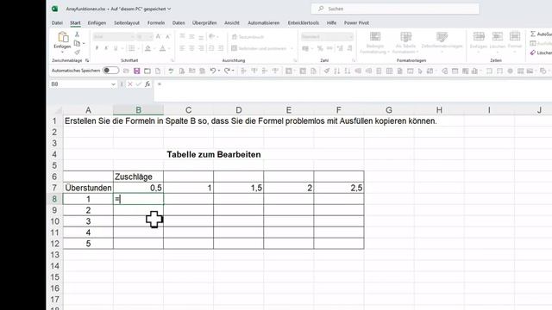Click the increase indent icon

tap(221, 48)
